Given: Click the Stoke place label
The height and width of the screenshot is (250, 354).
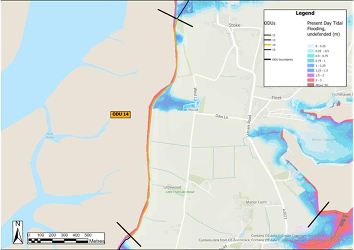Looking at the screenshot, I should pos(235,25).
